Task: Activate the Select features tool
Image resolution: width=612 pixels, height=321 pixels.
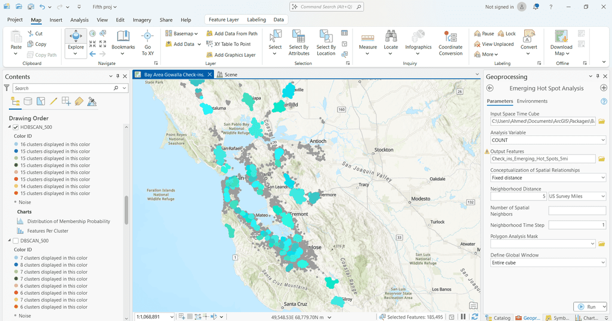Action: [275, 42]
